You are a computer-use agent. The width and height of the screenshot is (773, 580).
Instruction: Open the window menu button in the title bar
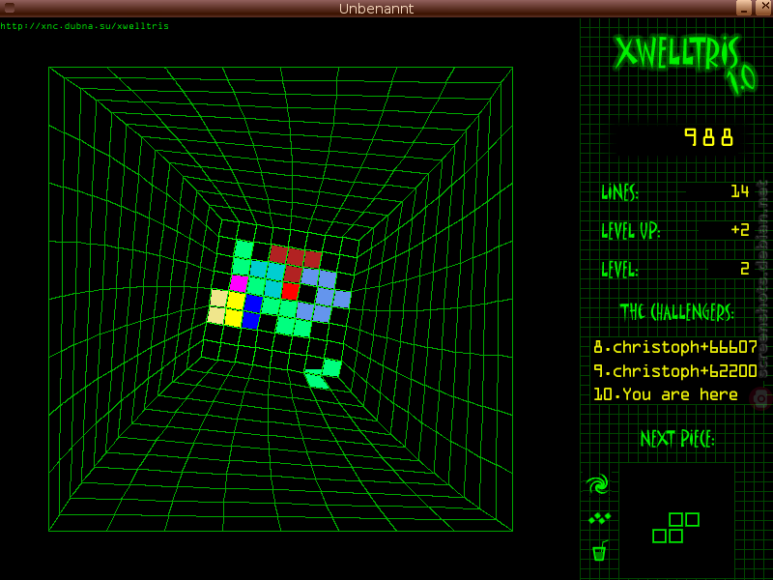(x=9, y=8)
